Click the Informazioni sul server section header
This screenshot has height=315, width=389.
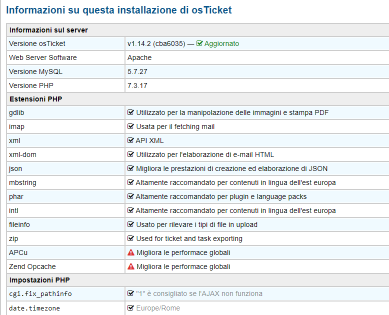tap(48, 30)
